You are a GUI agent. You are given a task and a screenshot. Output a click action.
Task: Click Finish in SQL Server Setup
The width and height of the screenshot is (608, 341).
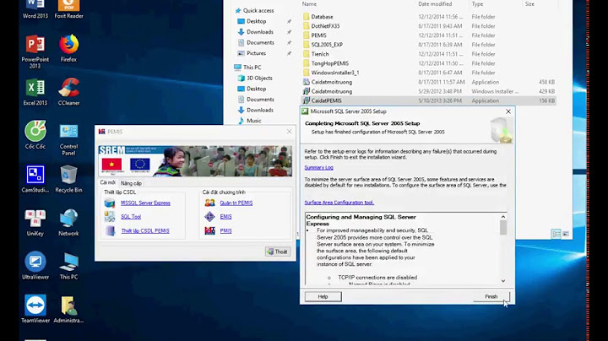pyautogui.click(x=491, y=296)
